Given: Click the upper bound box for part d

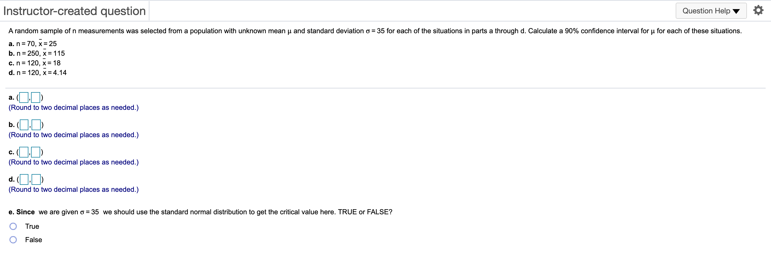Looking at the screenshot, I should tap(36, 179).
